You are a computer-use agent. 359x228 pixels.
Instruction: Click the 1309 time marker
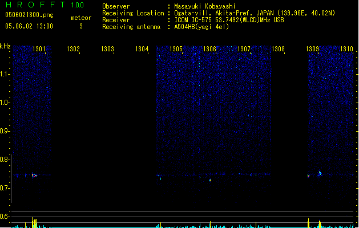tap(312, 49)
